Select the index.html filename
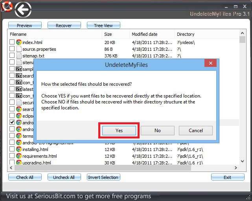The image size is (252, 201). pos(32,42)
